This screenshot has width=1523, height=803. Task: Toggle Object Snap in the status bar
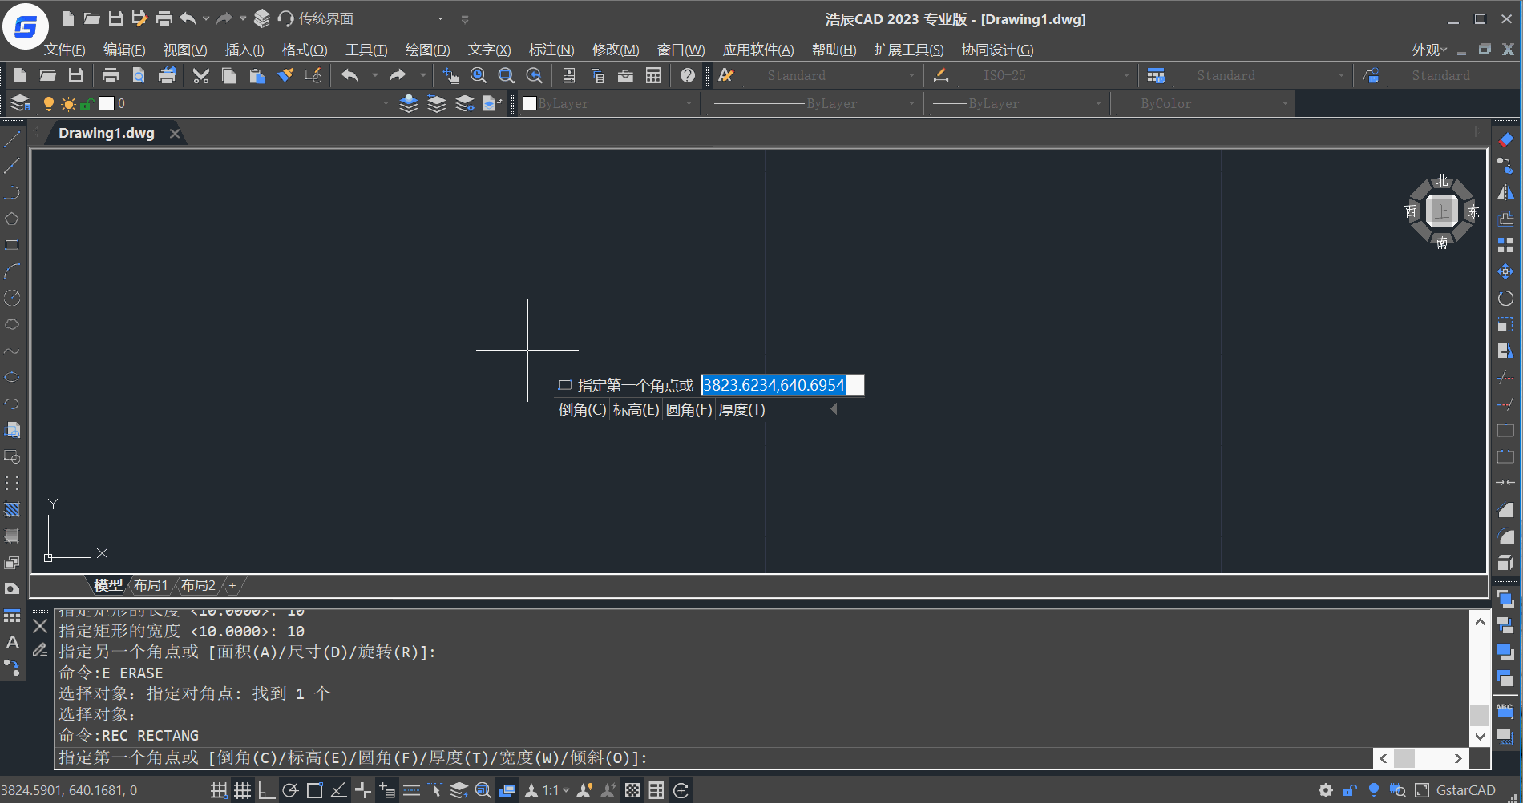tap(314, 790)
